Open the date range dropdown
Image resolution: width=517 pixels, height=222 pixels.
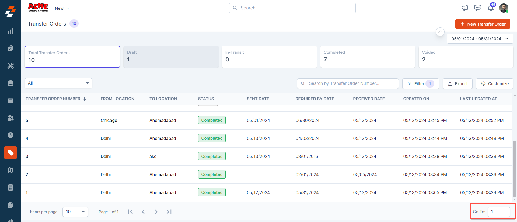[480, 39]
